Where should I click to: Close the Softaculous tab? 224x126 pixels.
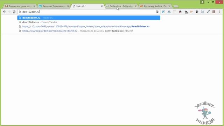coord(135,6)
